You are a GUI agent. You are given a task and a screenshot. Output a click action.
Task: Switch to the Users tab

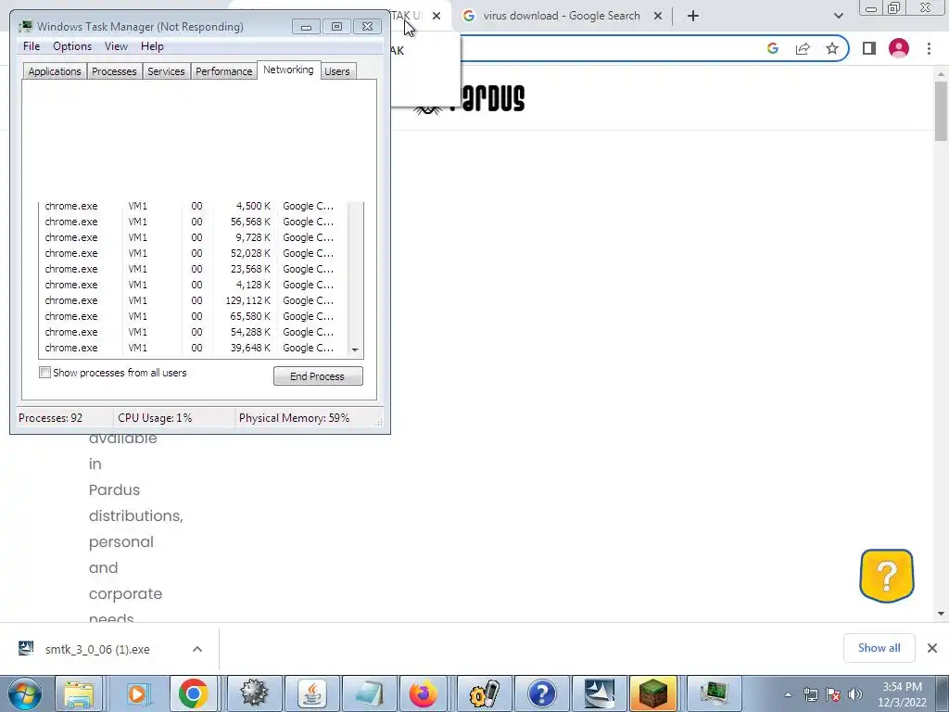click(337, 70)
